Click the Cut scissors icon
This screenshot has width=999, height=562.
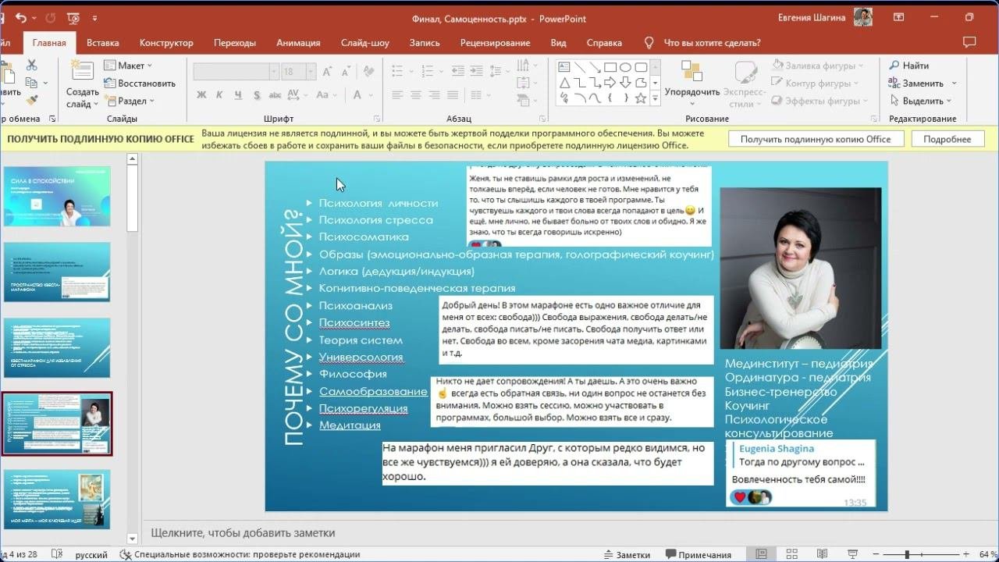pos(32,66)
